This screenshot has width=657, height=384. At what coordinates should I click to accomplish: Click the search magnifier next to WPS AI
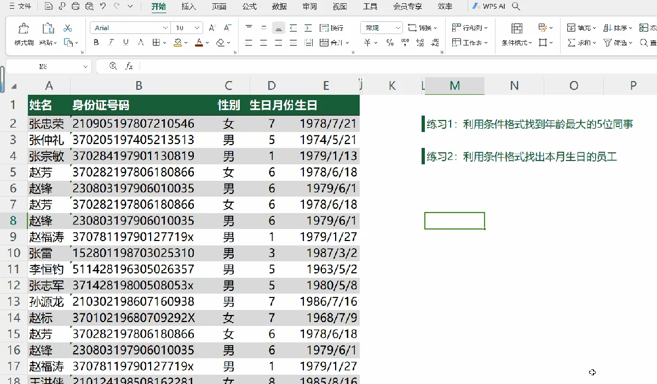pos(516,7)
